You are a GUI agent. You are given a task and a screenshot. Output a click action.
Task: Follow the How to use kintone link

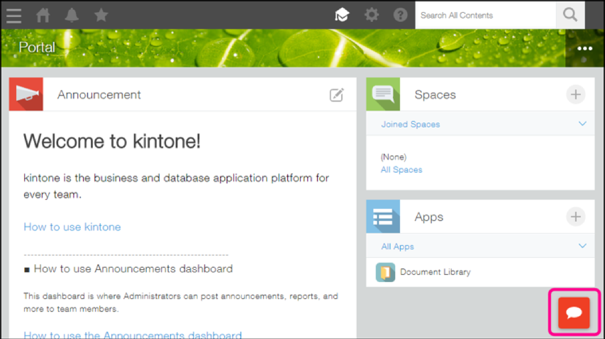pyautogui.click(x=72, y=227)
